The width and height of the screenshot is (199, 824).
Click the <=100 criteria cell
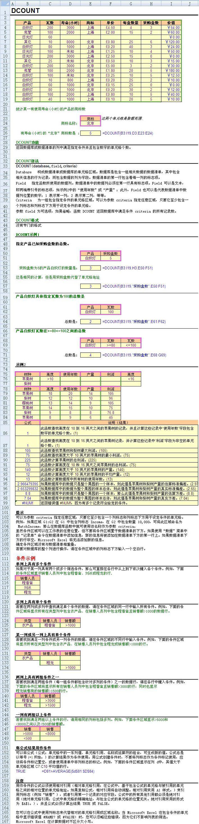pyautogui.click(x=131, y=345)
